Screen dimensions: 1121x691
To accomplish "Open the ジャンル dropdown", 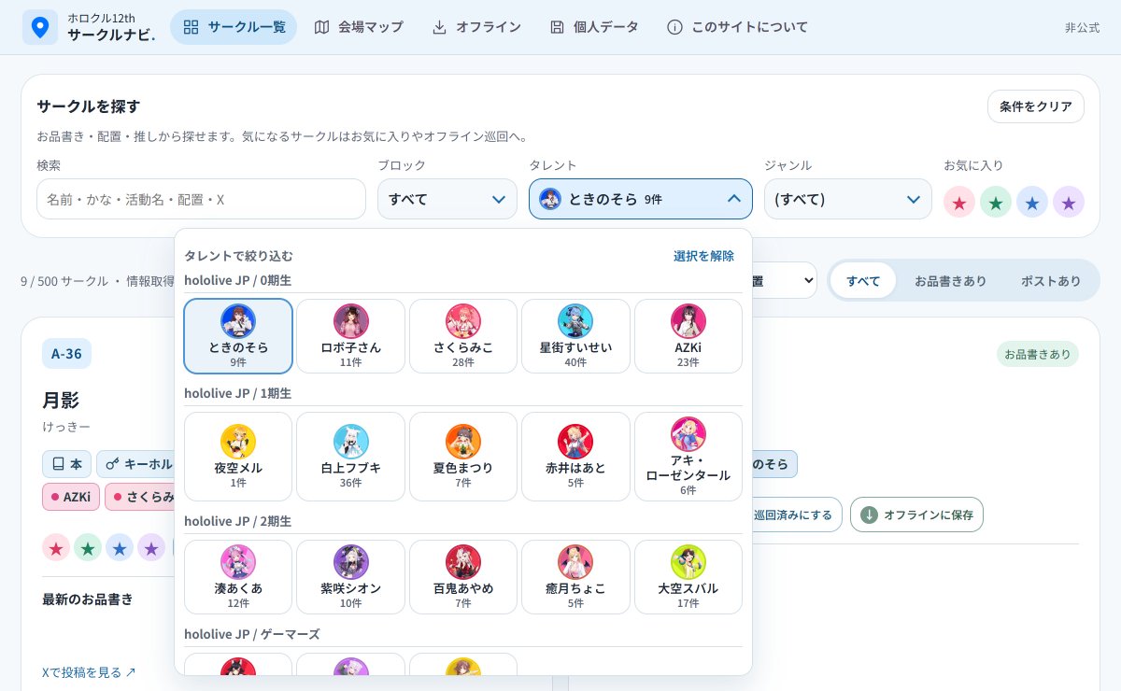I will [848, 199].
